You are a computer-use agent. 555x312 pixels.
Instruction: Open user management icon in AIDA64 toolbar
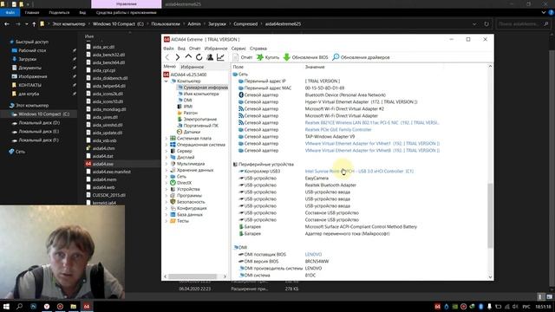(x=210, y=57)
